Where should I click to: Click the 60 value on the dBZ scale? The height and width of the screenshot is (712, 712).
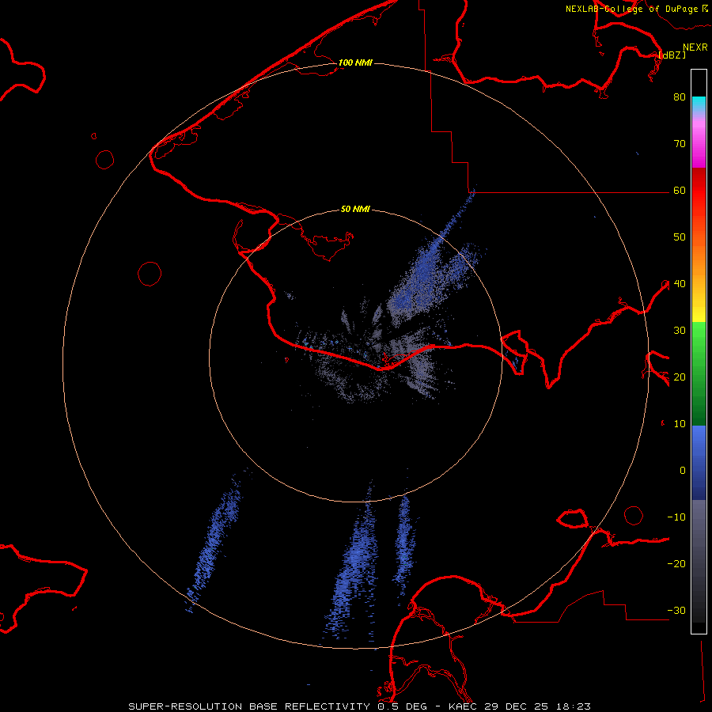point(680,191)
